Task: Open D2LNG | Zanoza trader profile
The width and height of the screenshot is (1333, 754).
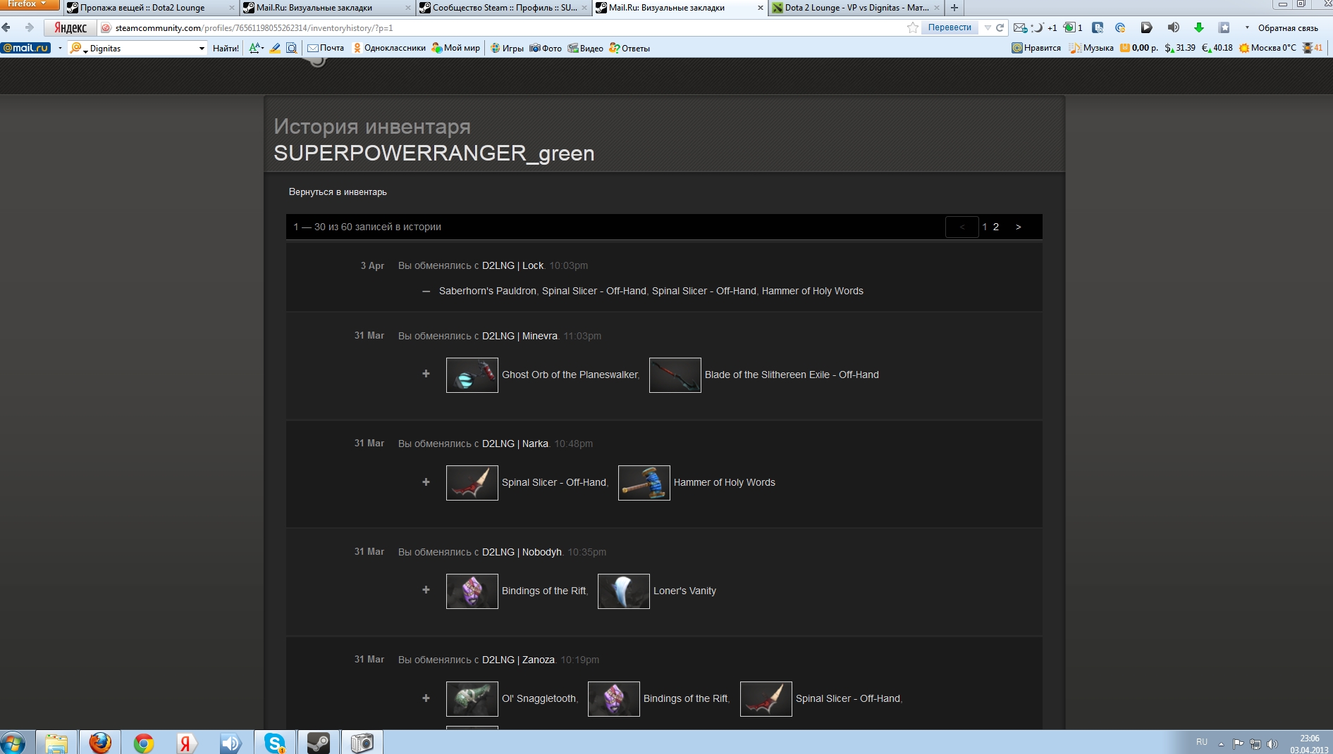Action: (518, 660)
